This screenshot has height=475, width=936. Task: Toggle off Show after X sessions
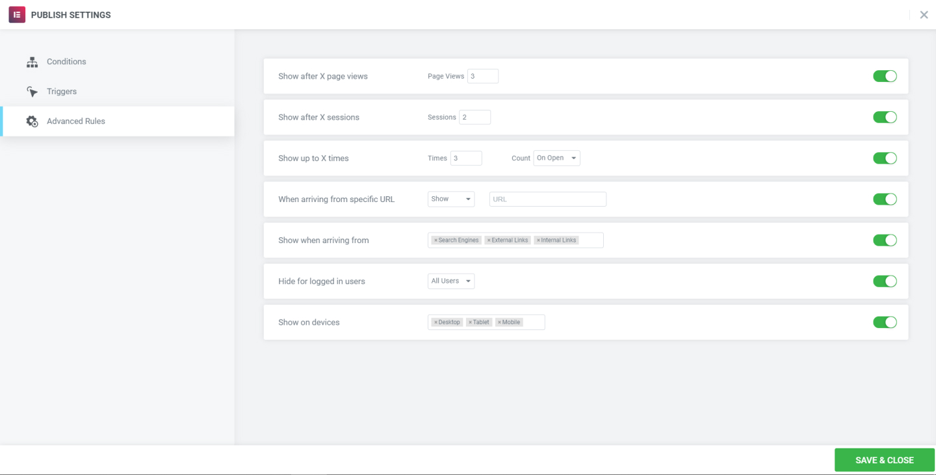[x=885, y=117]
